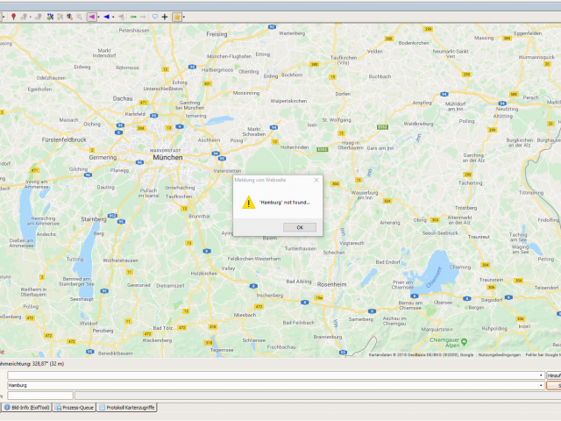
Task: Click the Germering label on the map
Action: (103, 158)
